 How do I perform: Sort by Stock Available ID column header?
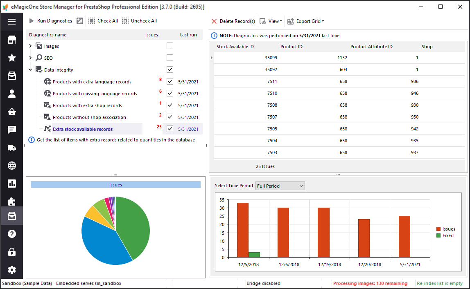(235, 47)
